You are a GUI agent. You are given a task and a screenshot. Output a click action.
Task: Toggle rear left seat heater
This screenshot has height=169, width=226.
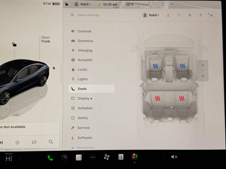[157, 99]
